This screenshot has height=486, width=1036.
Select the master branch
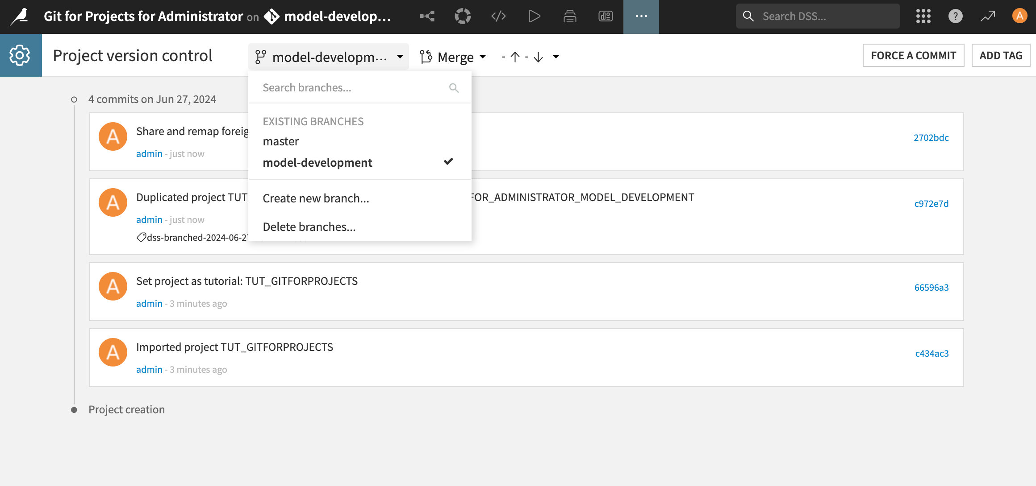[281, 141]
